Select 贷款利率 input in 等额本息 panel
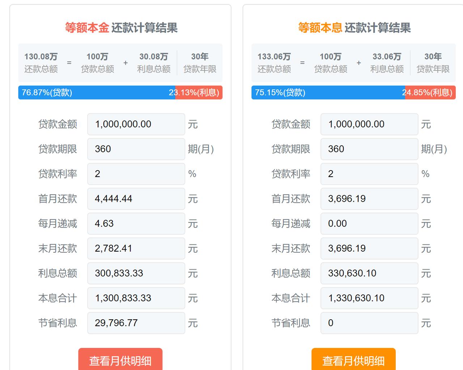463x370 pixels. 369,174
